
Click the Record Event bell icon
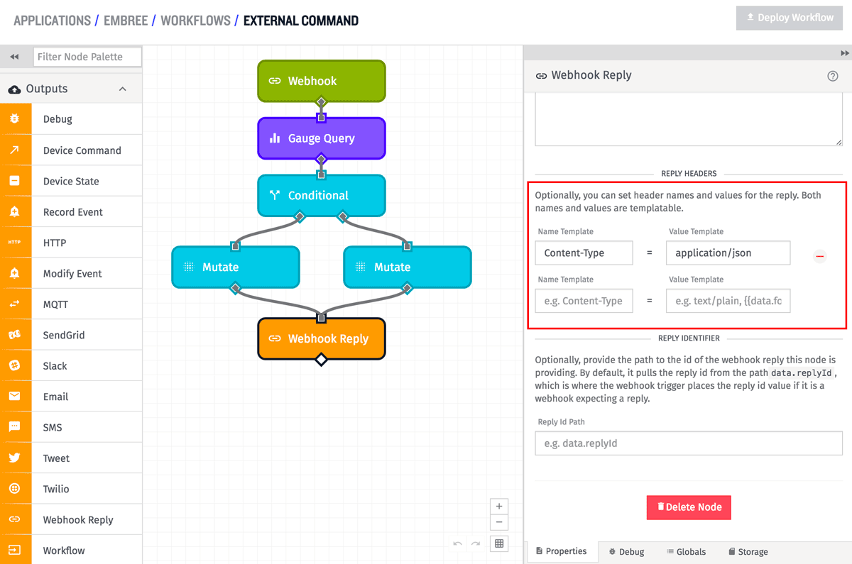click(15, 211)
